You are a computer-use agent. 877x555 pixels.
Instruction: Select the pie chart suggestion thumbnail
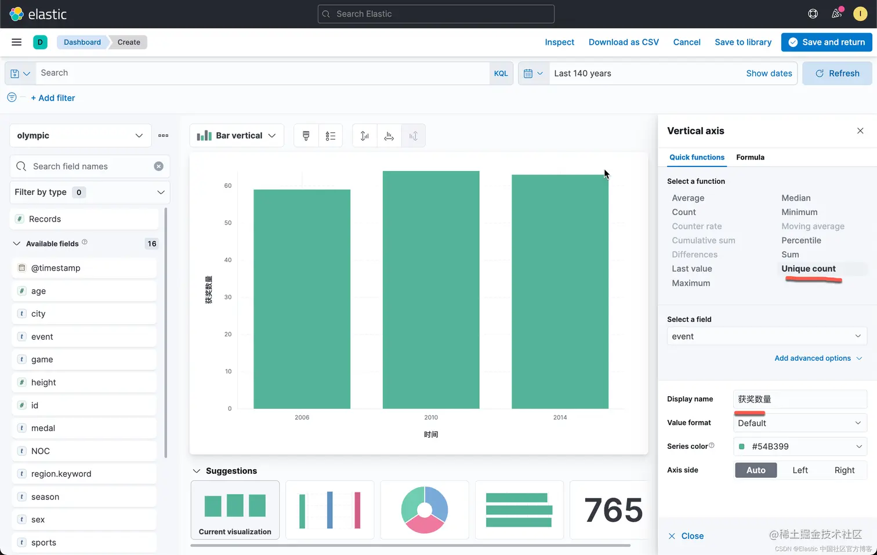(x=425, y=510)
